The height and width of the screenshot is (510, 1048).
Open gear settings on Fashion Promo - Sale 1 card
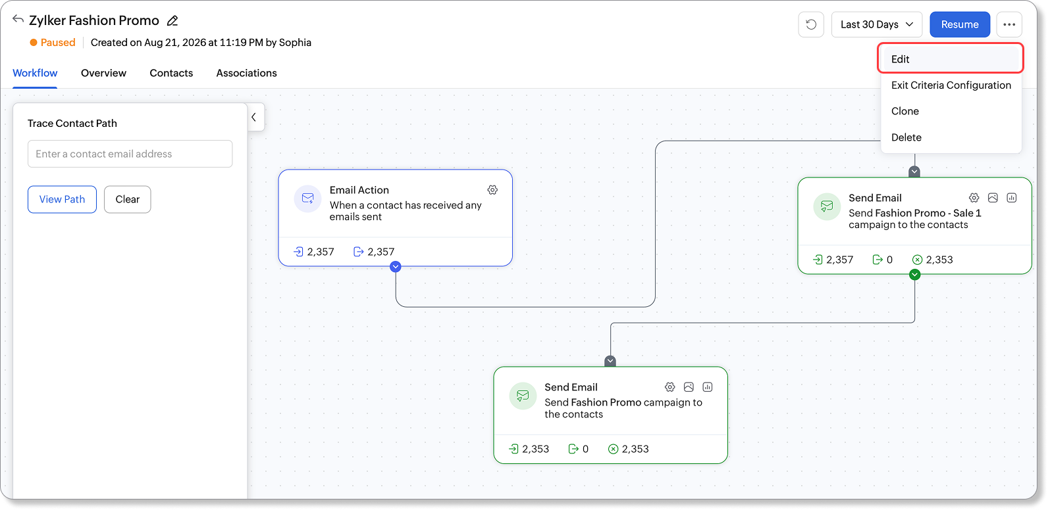(x=974, y=198)
